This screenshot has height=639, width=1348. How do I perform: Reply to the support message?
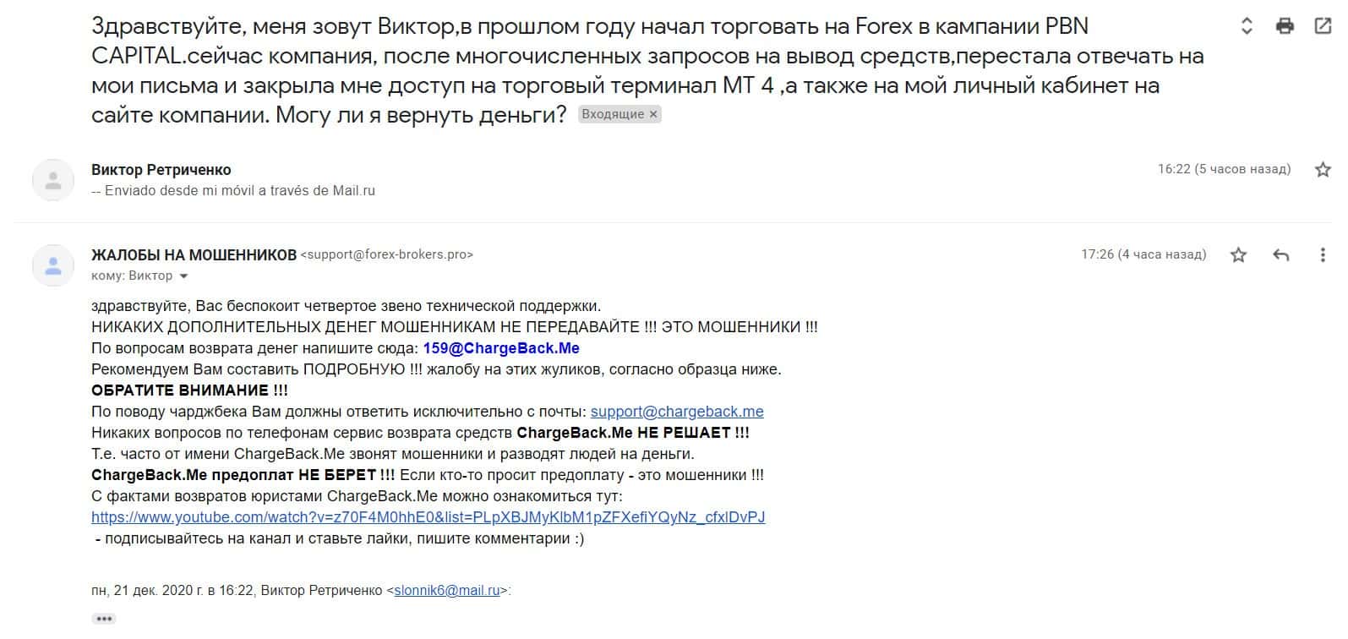1280,254
